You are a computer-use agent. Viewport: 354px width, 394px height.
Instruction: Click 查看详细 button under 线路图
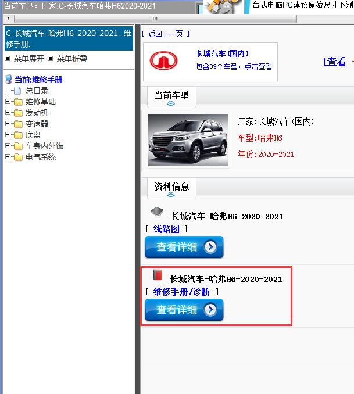click(184, 247)
